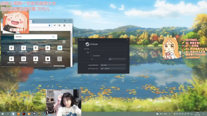The width and height of the screenshot is (207, 116).
Task: Open the browser Favorites list icon
Action: 55,25
